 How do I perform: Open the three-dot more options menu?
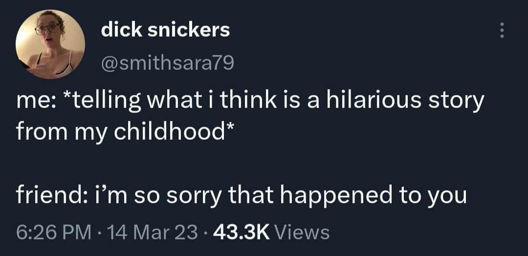[x=502, y=30]
